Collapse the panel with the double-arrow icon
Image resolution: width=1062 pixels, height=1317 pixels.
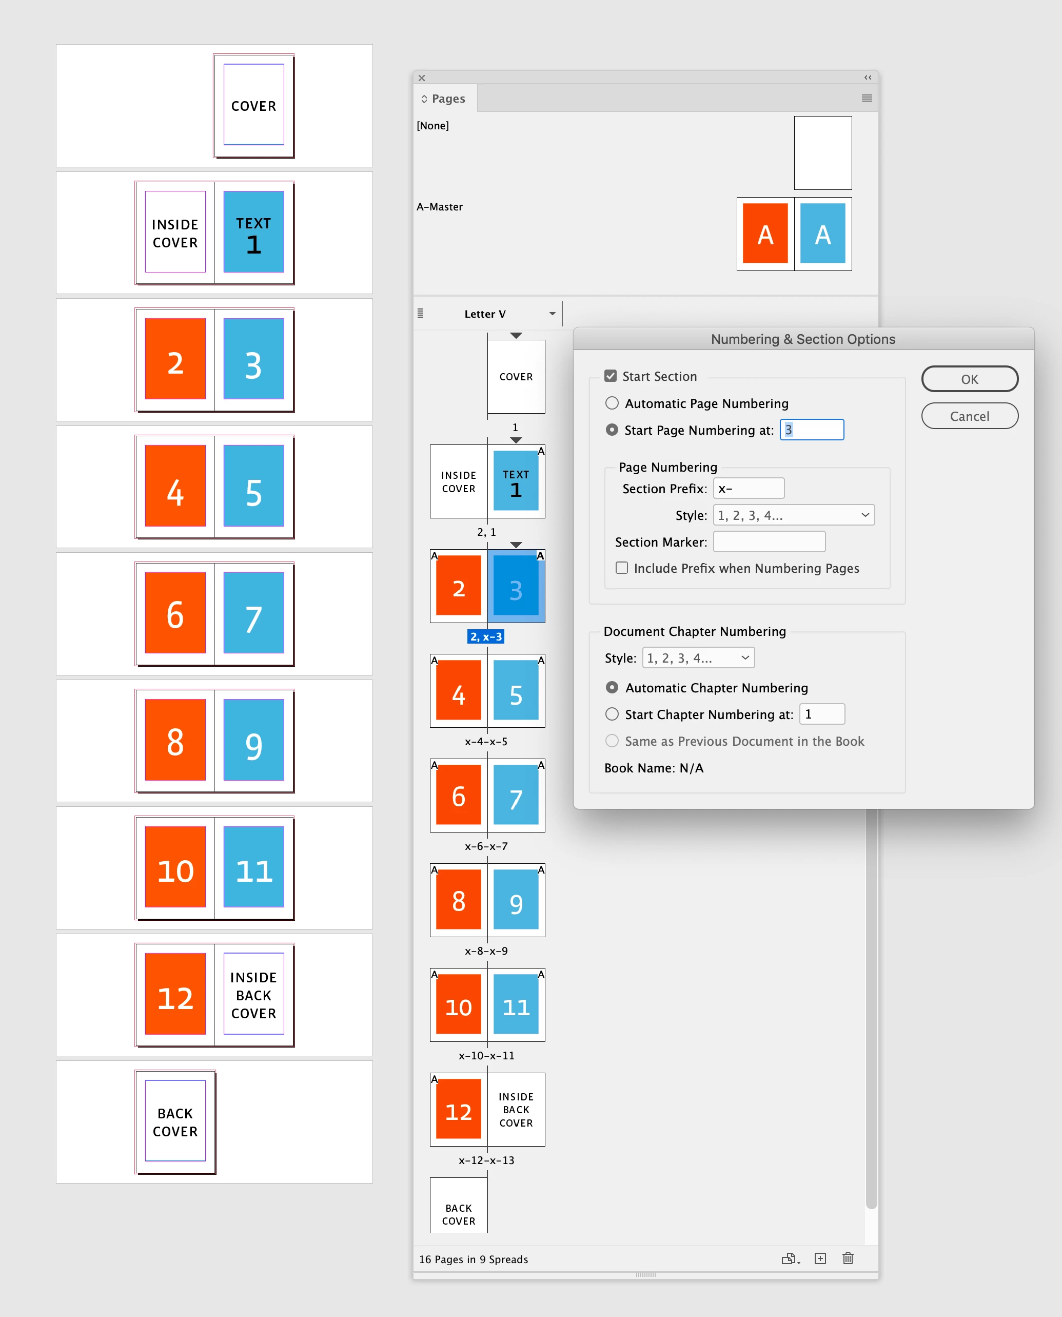point(868,78)
